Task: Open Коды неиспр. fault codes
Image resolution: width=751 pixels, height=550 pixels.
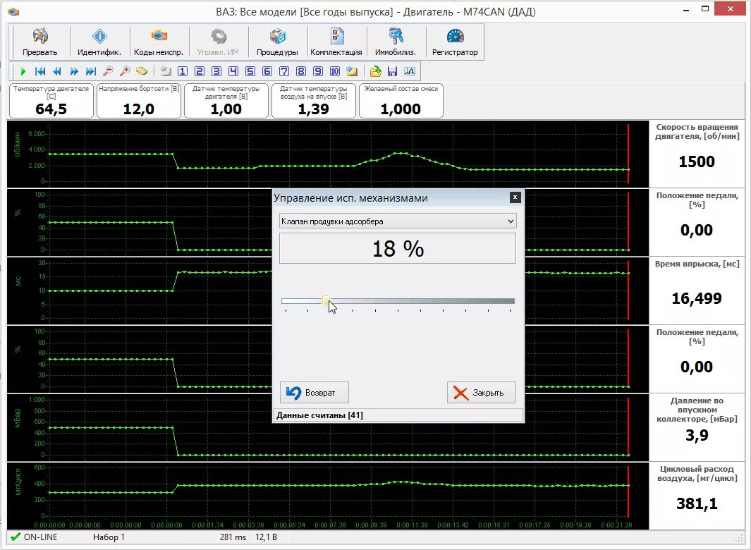Action: coord(159,42)
